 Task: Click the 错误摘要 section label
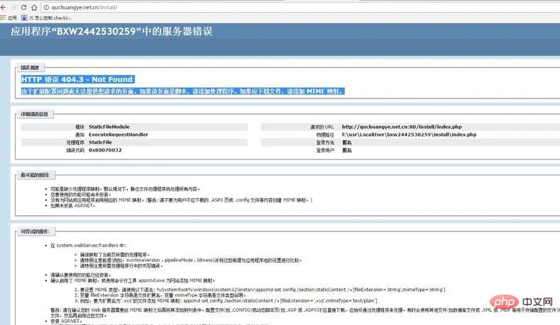30,67
